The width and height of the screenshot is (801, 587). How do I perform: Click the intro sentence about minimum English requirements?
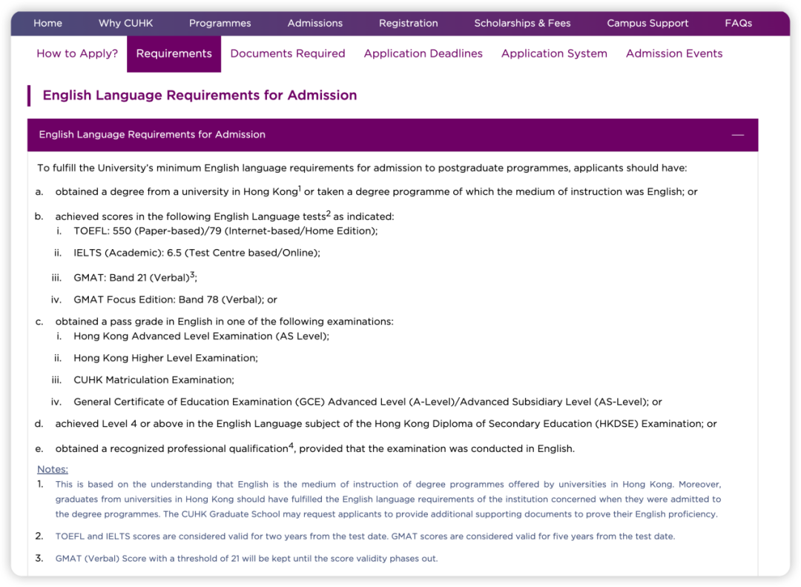[362, 168]
